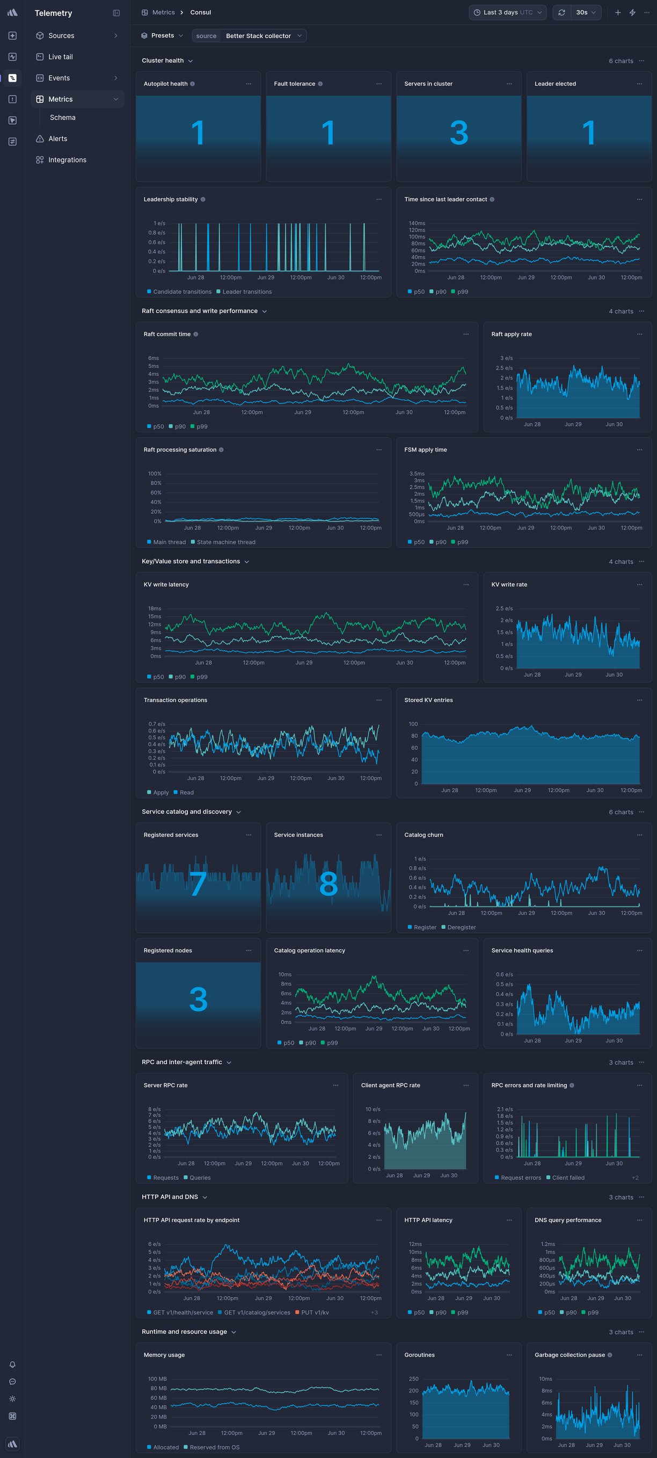Open the Raft commit time chart menu
Image resolution: width=657 pixels, height=1458 pixels.
466,334
